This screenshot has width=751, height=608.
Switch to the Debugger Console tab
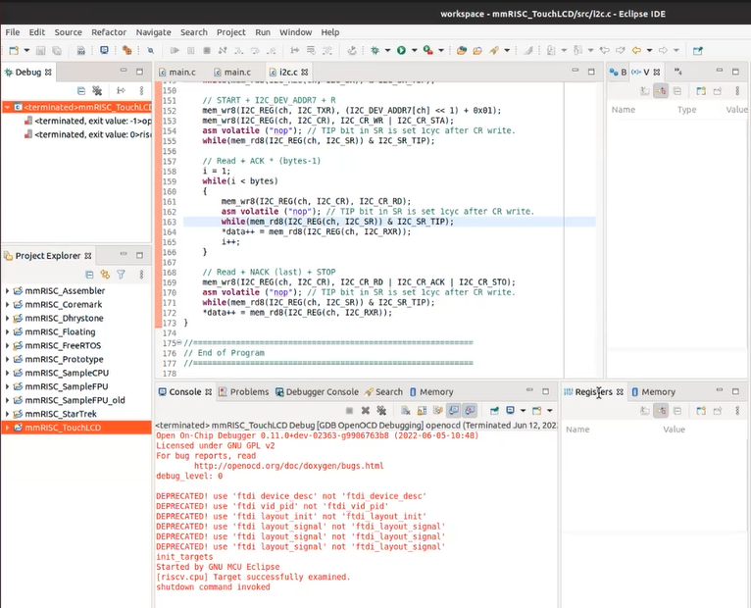[x=322, y=392]
